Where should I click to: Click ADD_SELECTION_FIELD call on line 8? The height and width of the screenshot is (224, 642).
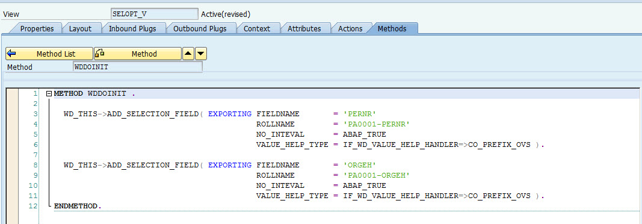(x=153, y=165)
